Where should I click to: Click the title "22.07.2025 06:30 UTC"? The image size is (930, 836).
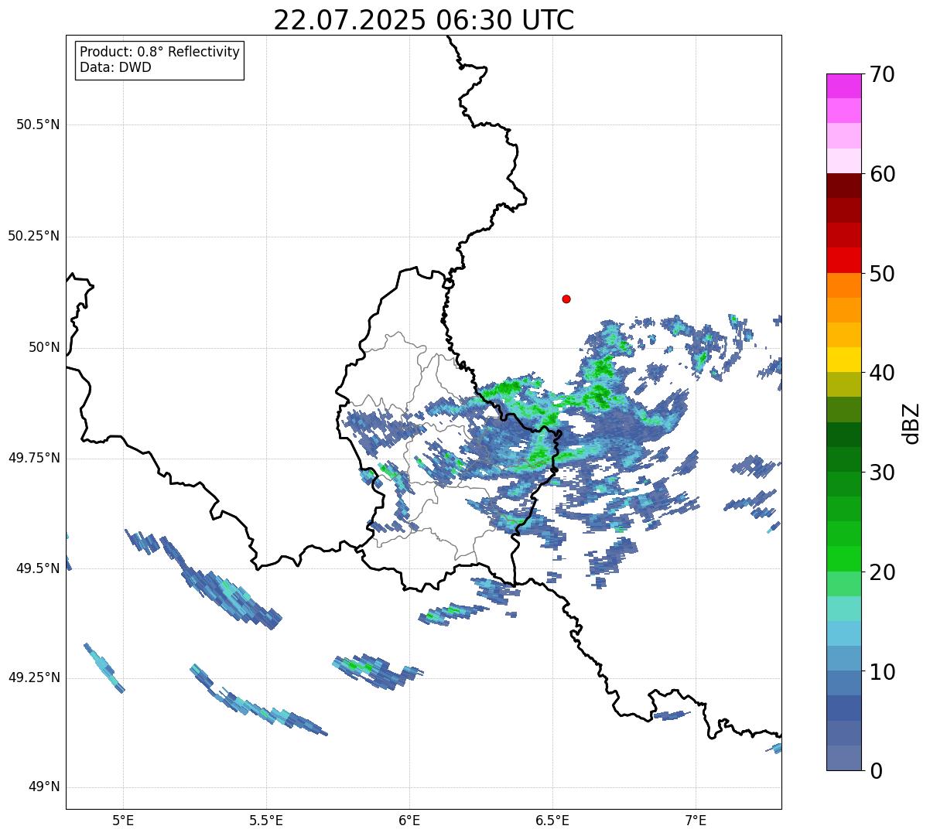[x=424, y=20]
